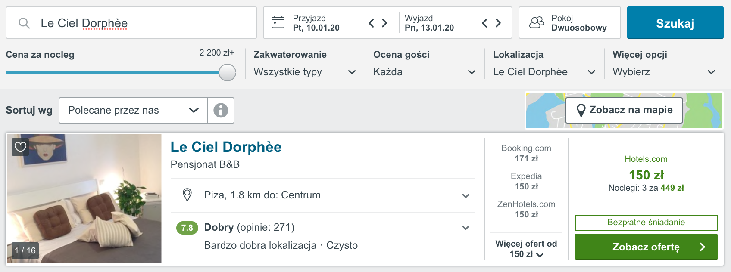Expand Więcej ofert od 150 zł
Viewport: 731px width, 272px height.
[x=526, y=249]
